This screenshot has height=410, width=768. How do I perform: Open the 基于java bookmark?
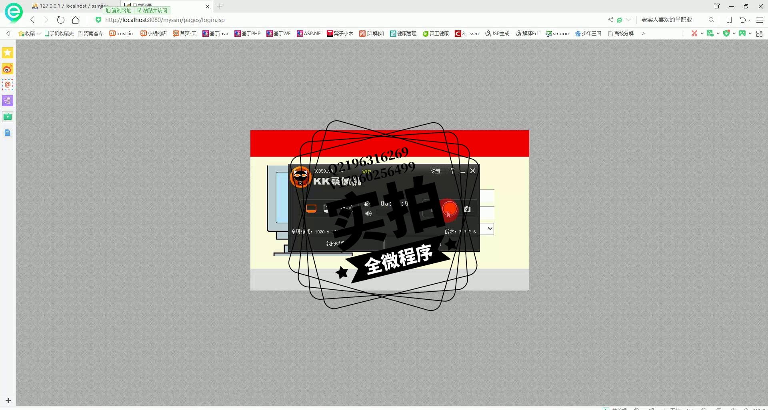click(x=215, y=34)
